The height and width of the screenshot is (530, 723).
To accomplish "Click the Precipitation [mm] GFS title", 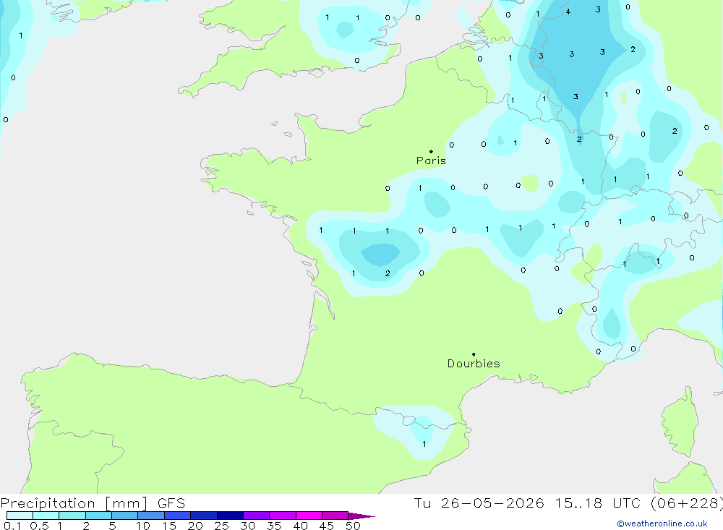I will [x=93, y=503].
